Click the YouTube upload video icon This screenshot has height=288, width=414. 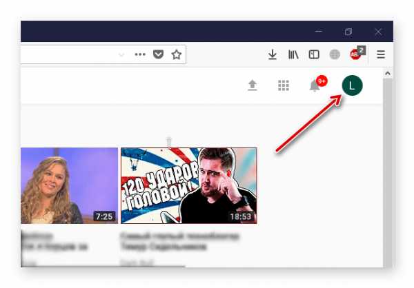(253, 85)
